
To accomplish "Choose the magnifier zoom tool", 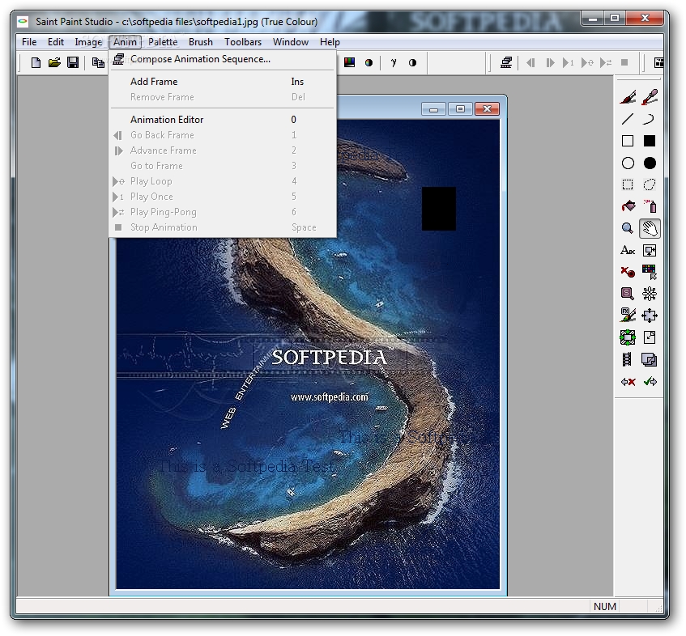I will tap(628, 228).
